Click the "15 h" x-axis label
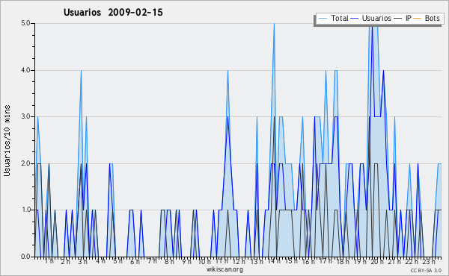 (291, 261)
